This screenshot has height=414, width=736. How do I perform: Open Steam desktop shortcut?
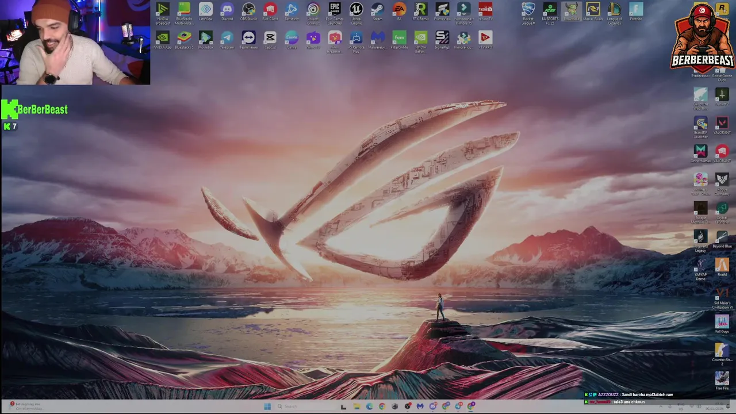click(378, 11)
